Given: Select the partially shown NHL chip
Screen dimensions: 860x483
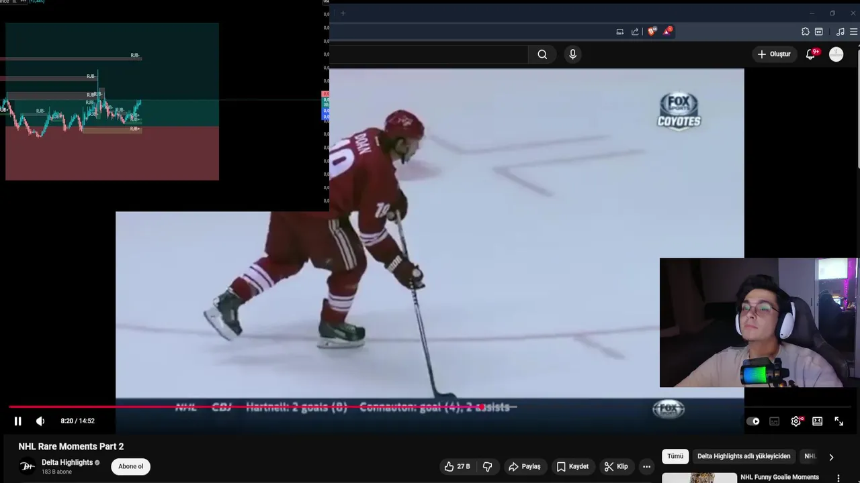Looking at the screenshot, I should click(810, 456).
